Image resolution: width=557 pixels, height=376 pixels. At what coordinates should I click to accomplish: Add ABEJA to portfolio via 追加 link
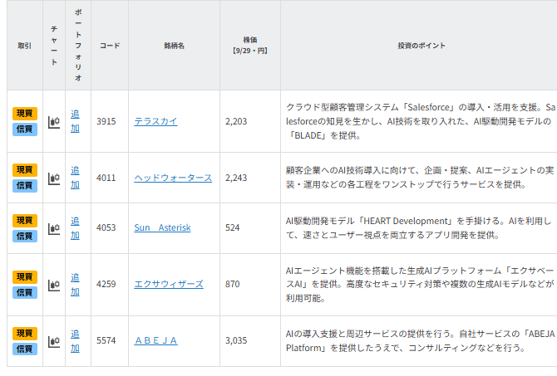coord(75,341)
